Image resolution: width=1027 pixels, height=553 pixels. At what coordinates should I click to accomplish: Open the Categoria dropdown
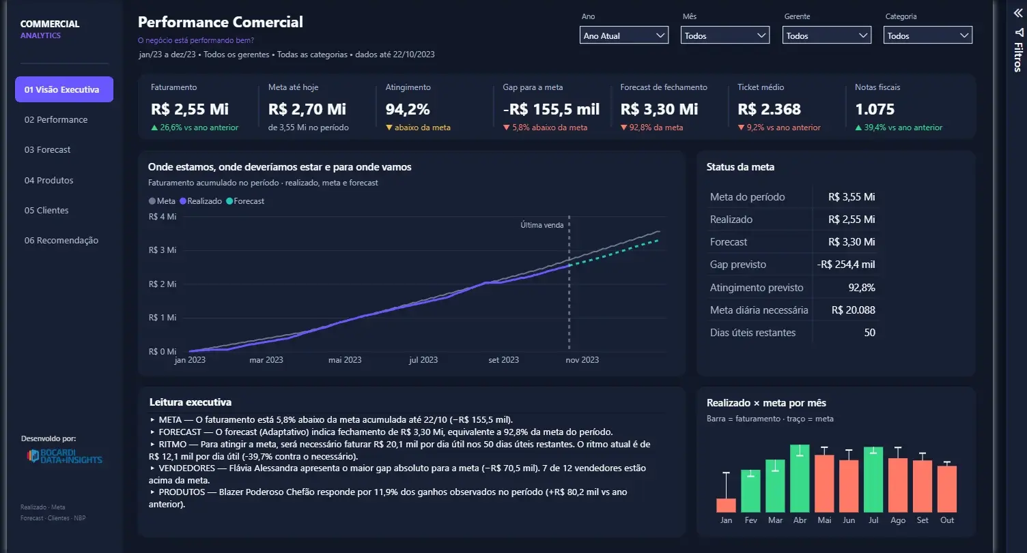tap(928, 35)
